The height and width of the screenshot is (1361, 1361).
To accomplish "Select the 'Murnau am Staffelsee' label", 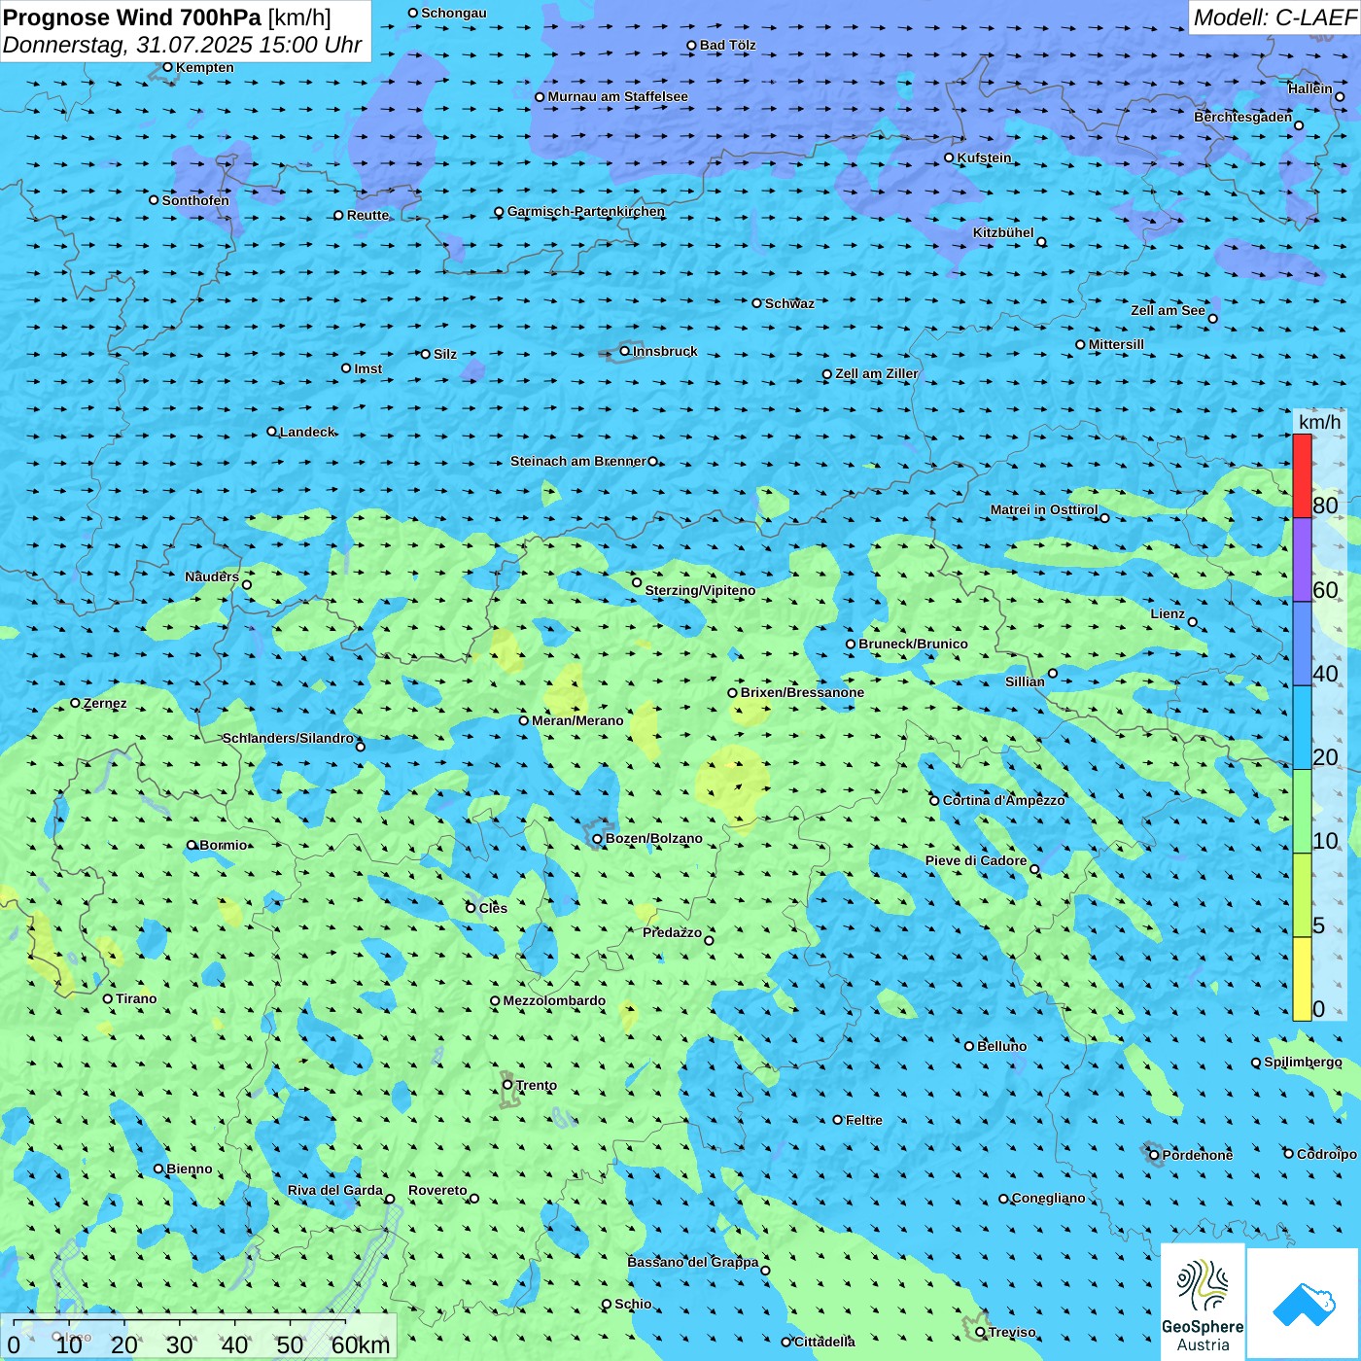I will (618, 96).
